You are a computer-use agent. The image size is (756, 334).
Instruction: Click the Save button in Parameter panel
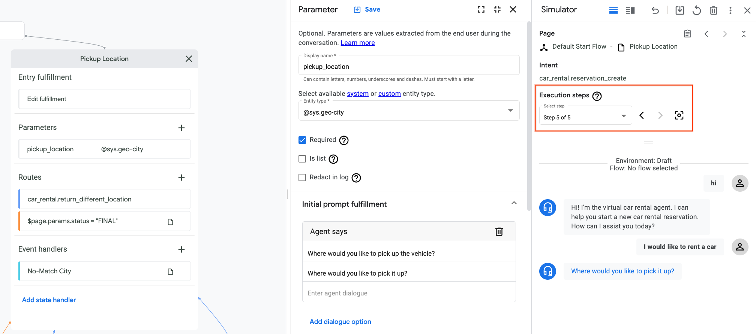(x=367, y=10)
